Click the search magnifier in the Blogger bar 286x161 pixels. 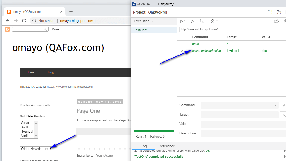[x=45, y=29]
